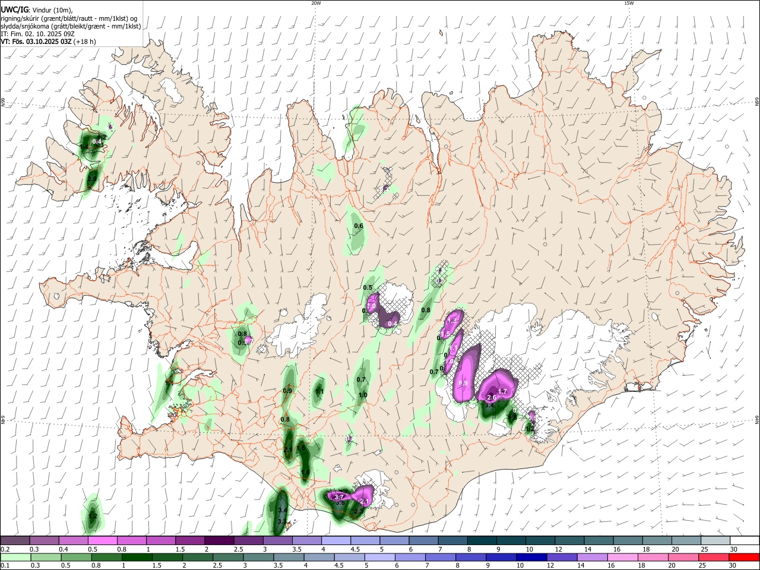760x570 pixels.
Task: Click the '0.2' label on the sleet scale
Action: 5,549
